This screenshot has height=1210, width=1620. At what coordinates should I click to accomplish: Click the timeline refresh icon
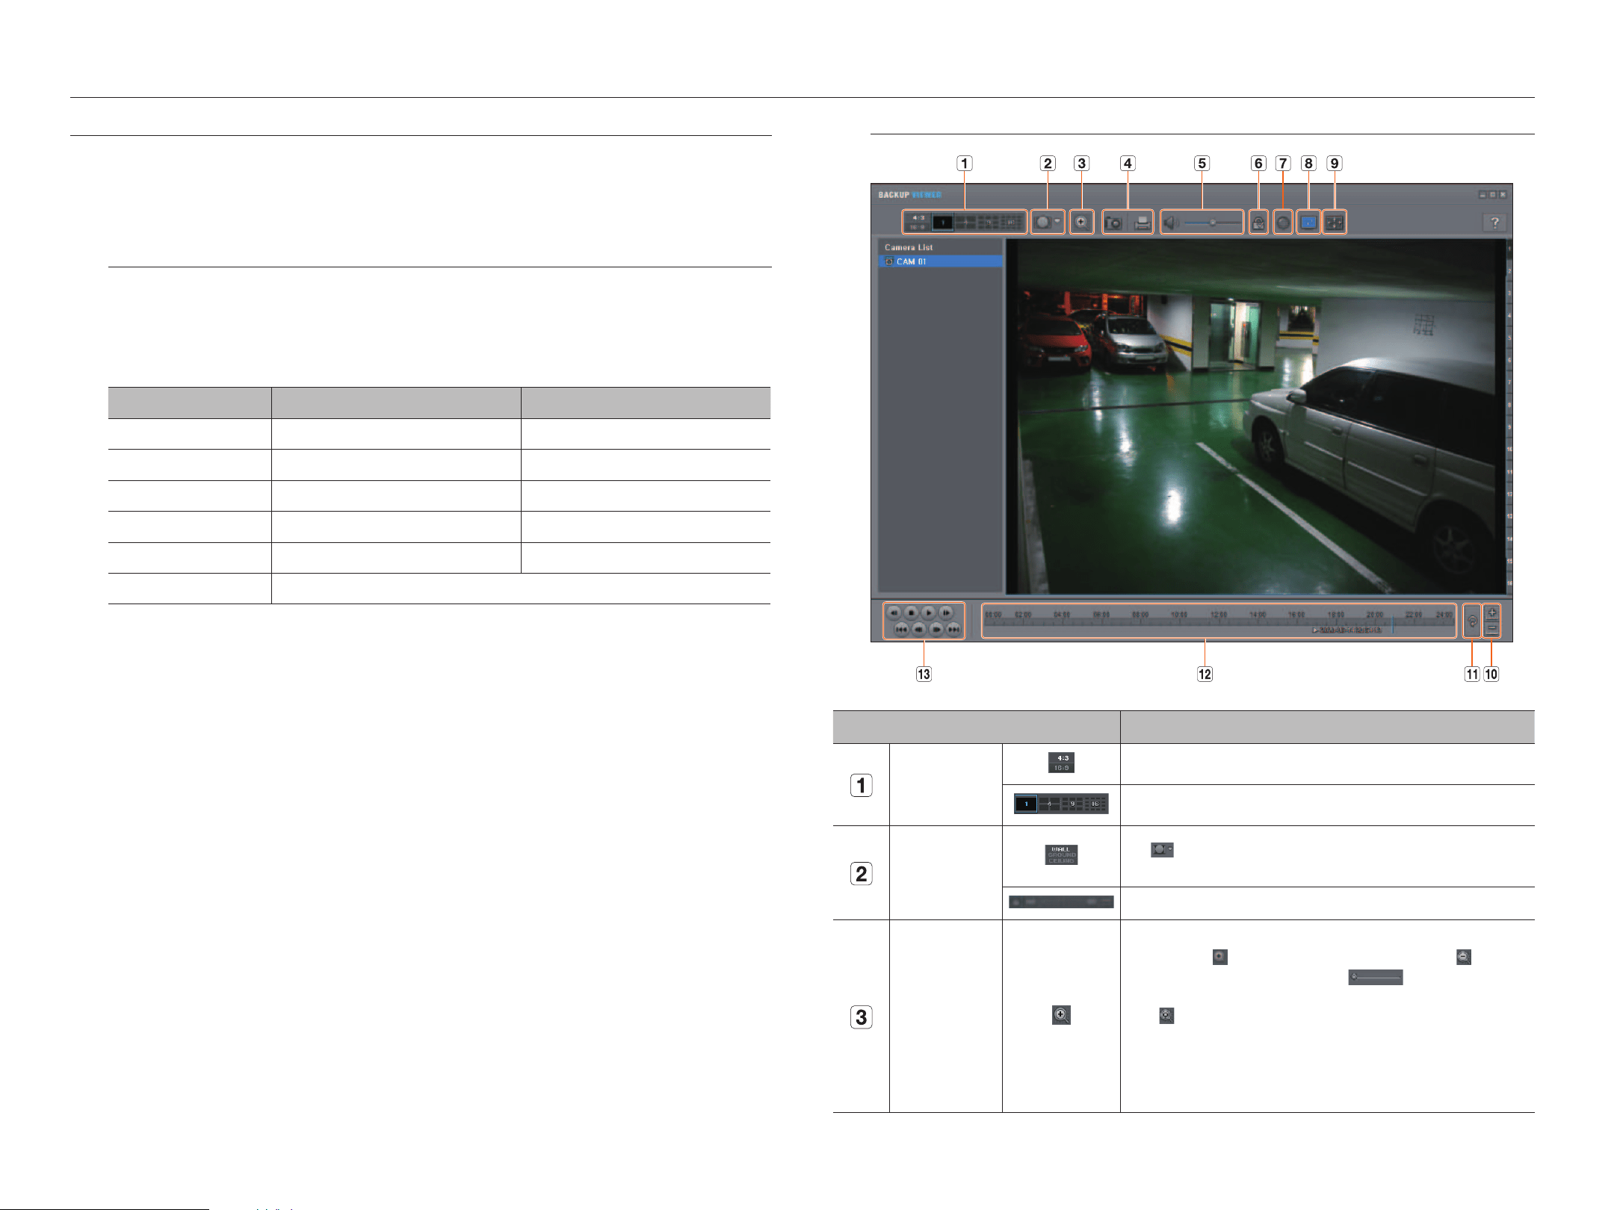[1472, 621]
